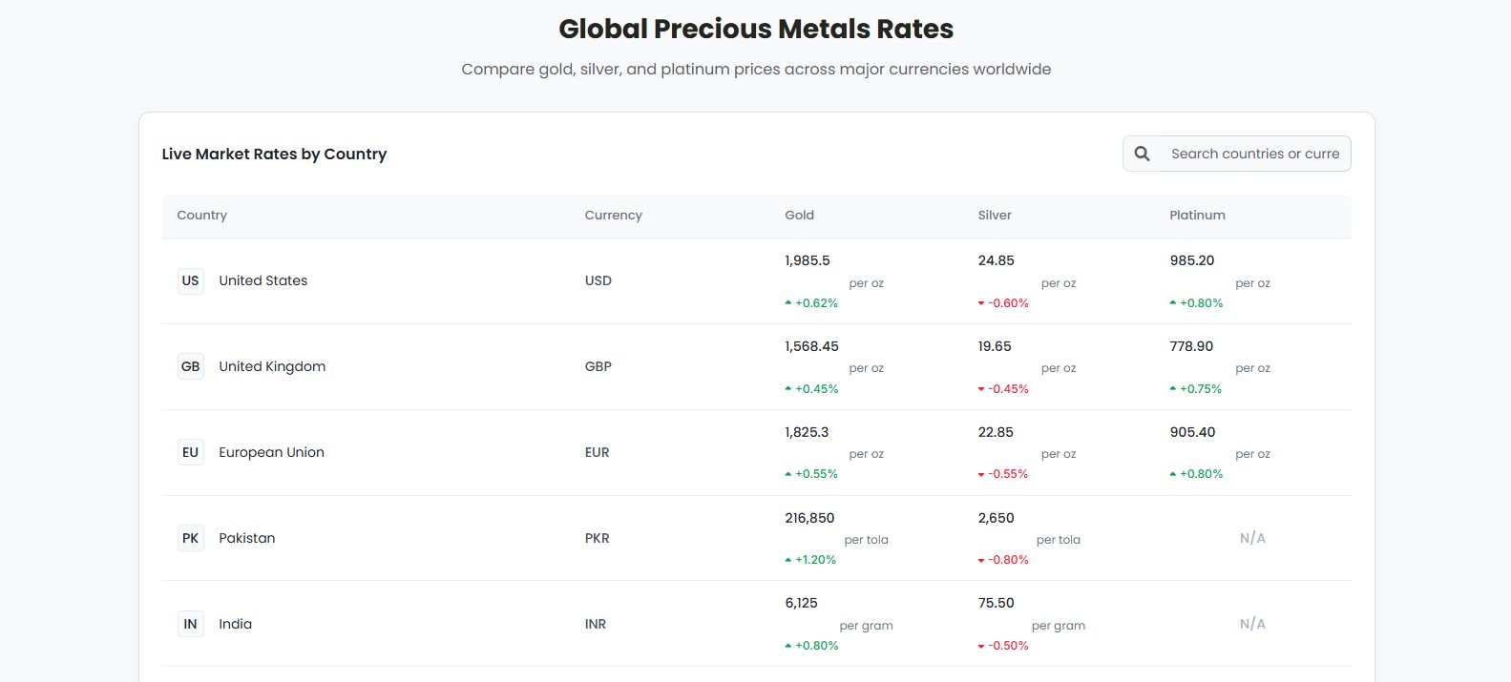Viewport: 1511px width, 682px height.
Task: Click the search magnifier icon
Action: tap(1142, 154)
